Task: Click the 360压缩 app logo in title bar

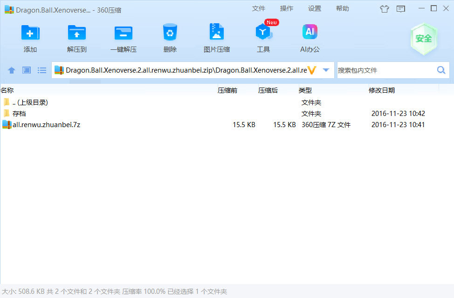Action: coord(9,9)
